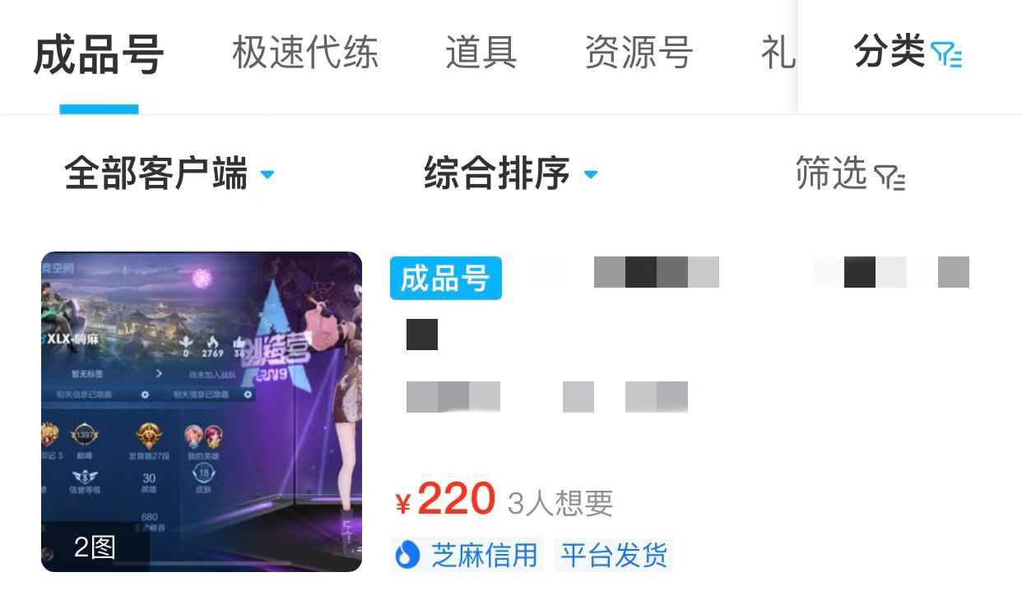This screenshot has height=600, width=1022.
Task: Click the ¥ currency symbol before 220
Action: tap(402, 504)
